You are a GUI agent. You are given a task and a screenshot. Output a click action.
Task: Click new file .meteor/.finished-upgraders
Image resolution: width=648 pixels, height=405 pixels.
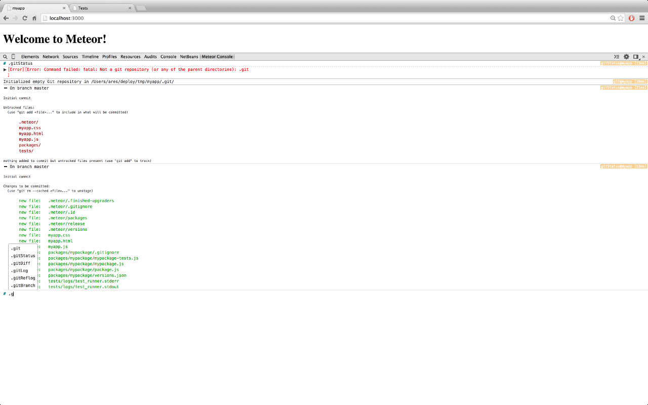click(81, 200)
